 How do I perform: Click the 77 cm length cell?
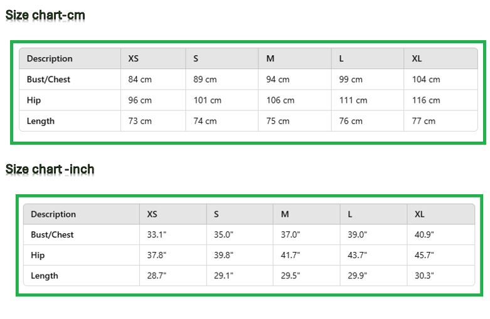point(423,121)
